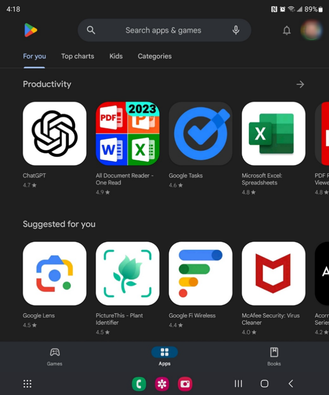Launch the pink Gallery flower app

162,384
